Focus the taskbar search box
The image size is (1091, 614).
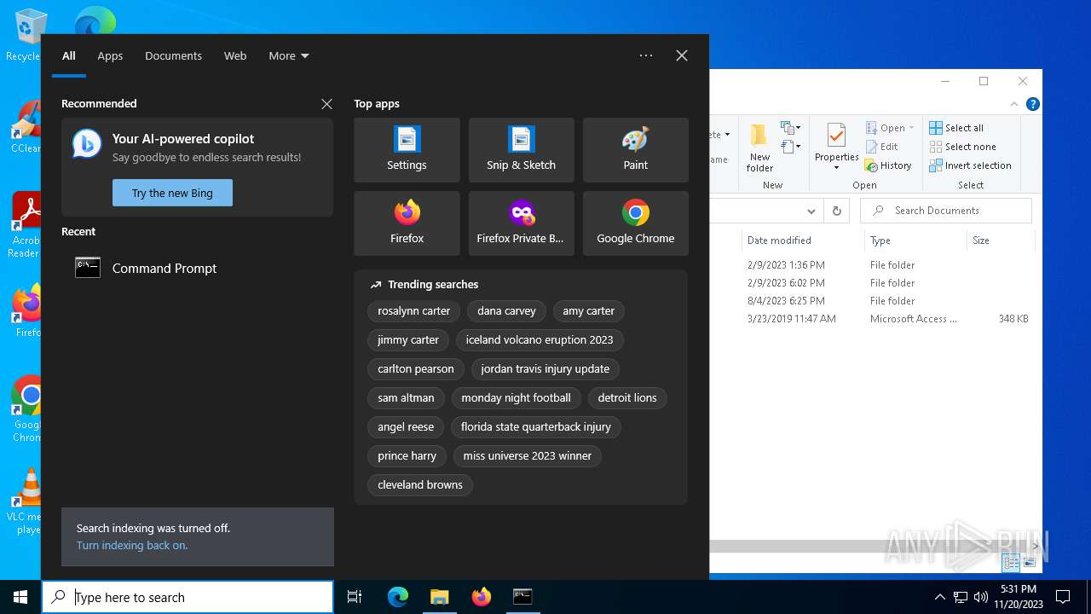[x=188, y=597]
